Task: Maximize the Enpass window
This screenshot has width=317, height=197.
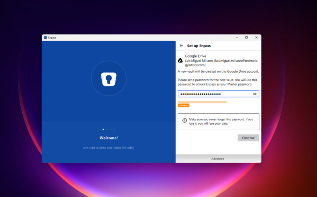Action: (246, 38)
